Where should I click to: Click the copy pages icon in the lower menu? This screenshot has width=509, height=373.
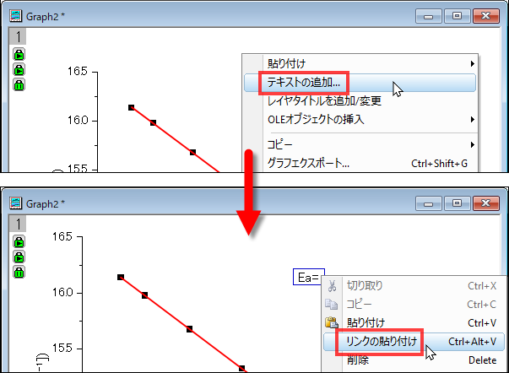pos(332,304)
